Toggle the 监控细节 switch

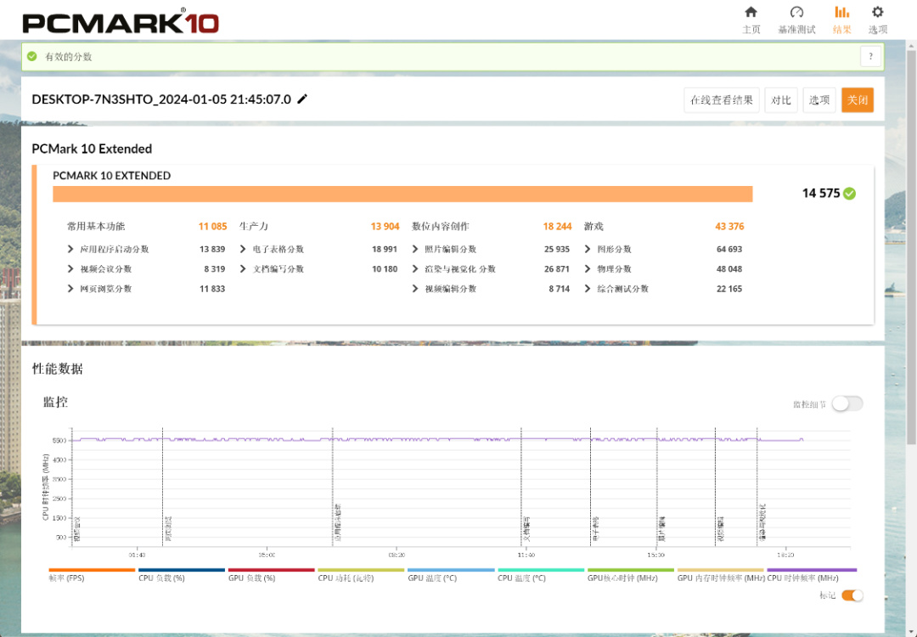tap(847, 403)
